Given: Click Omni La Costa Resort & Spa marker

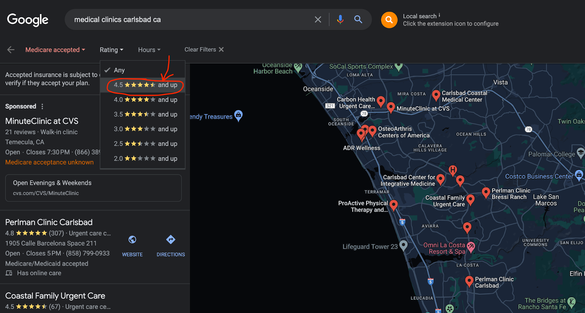Looking at the screenshot, I should tap(471, 247).
